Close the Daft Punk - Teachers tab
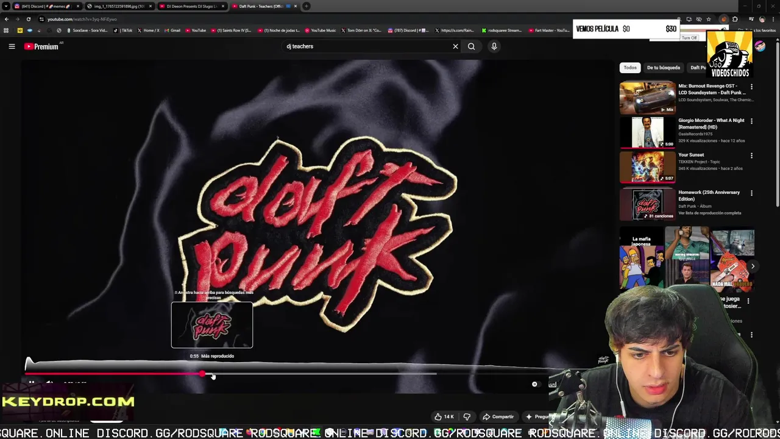Image resolution: width=780 pixels, height=439 pixels. pos(296,6)
